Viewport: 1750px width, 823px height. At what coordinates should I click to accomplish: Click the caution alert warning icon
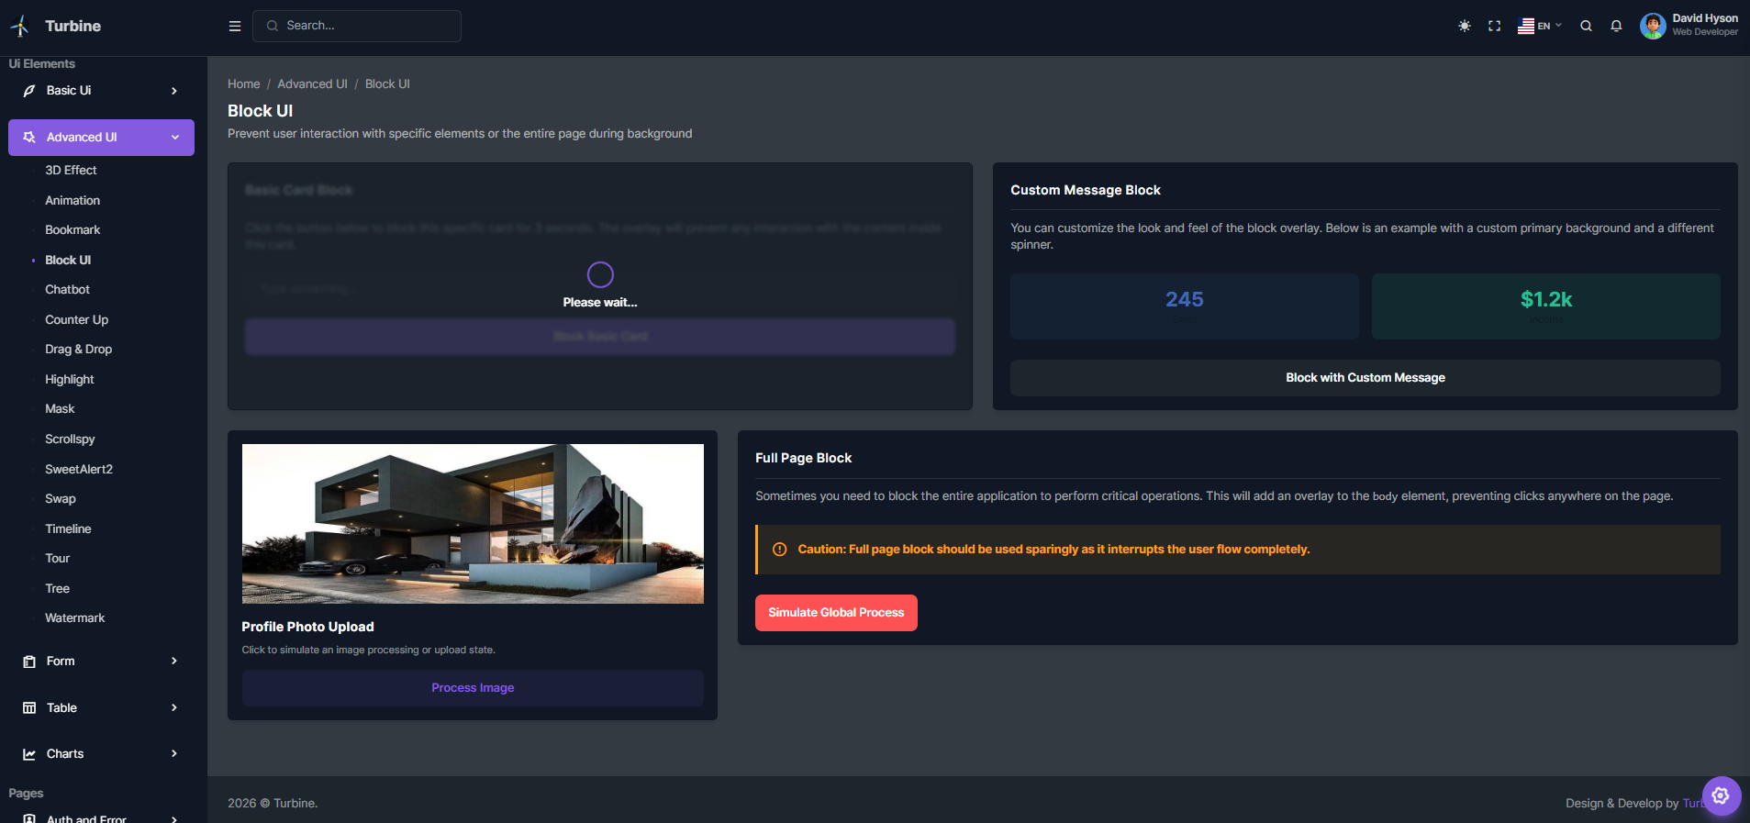click(780, 550)
